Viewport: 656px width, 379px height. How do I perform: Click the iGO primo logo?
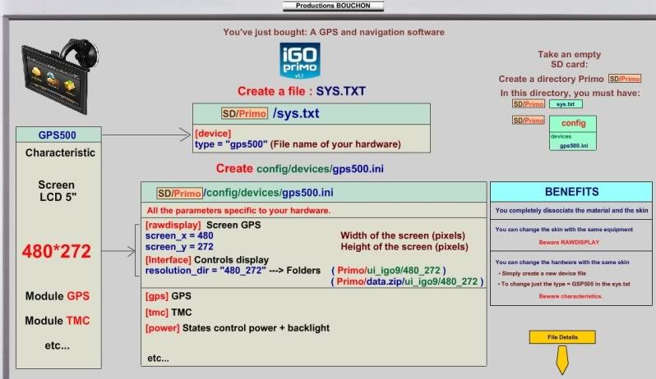click(x=299, y=60)
